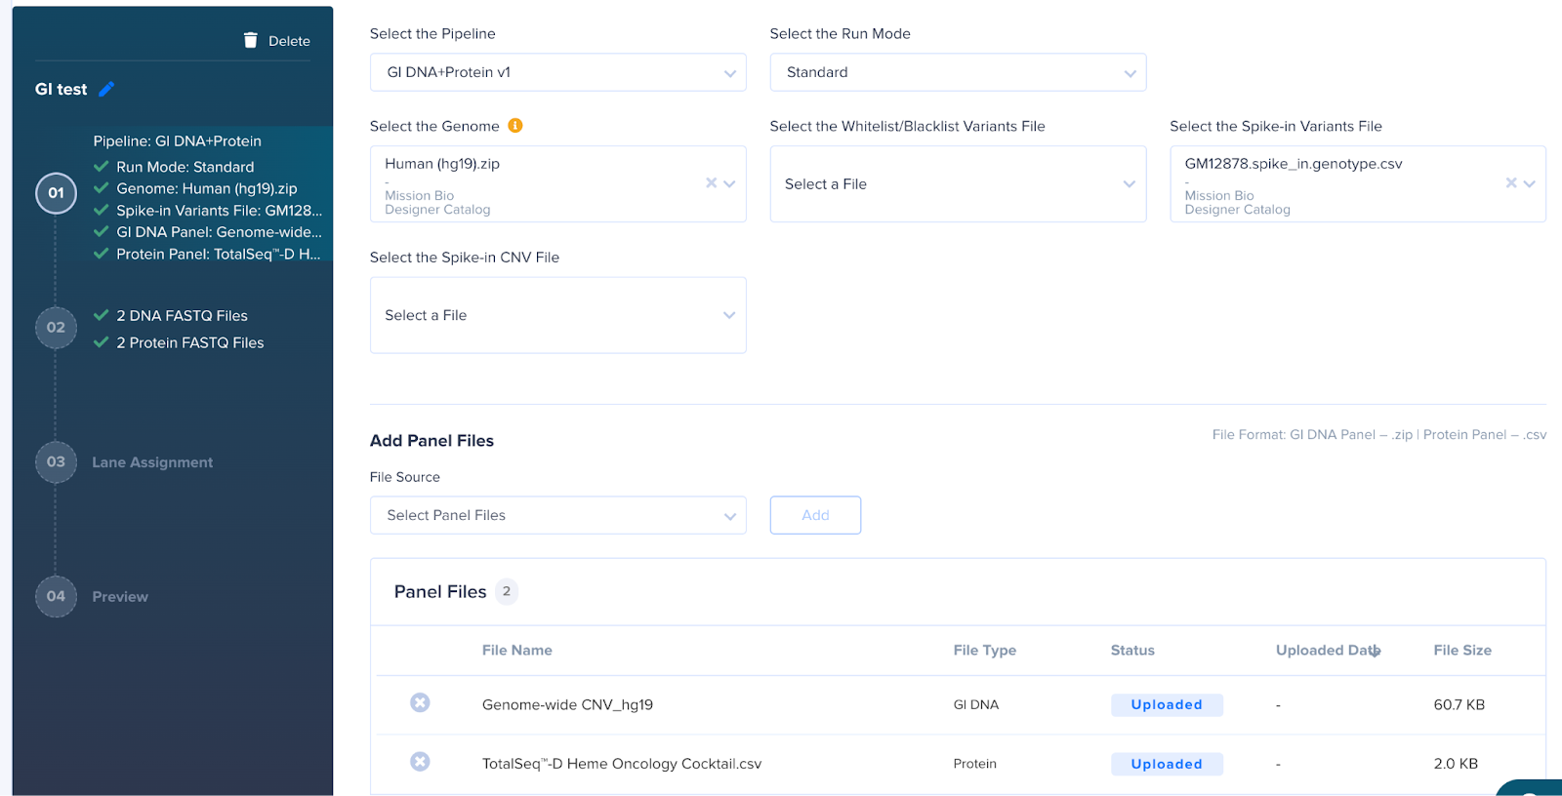Go to step 02 circle in sidebar
Screen dimensions: 1562x796
[x=56, y=328]
